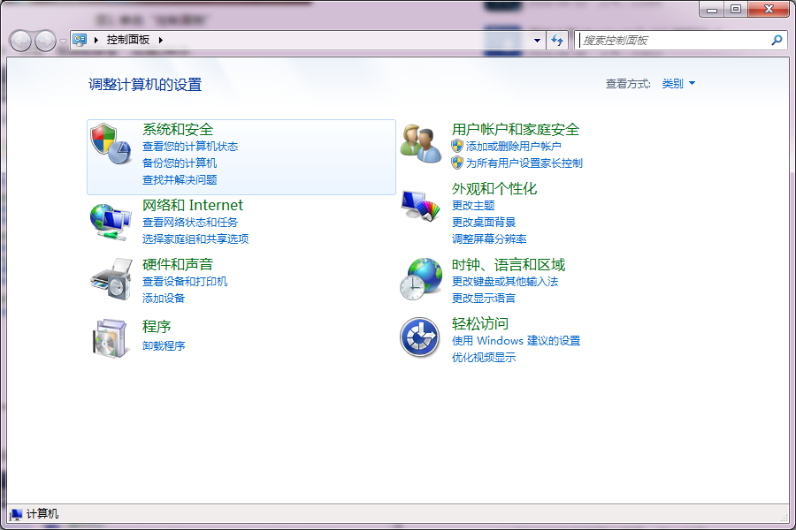Viewport: 796px width, 530px height.
Task: Click the refresh button in address bar
Action: coord(558,40)
